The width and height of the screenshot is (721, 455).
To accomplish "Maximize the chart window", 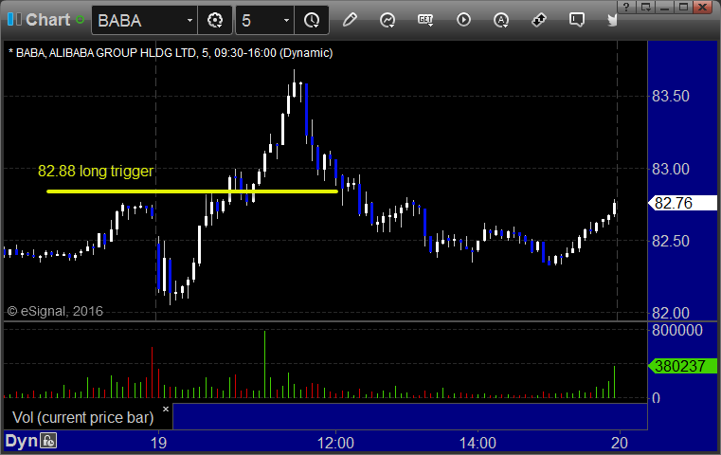I will (684, 7).
